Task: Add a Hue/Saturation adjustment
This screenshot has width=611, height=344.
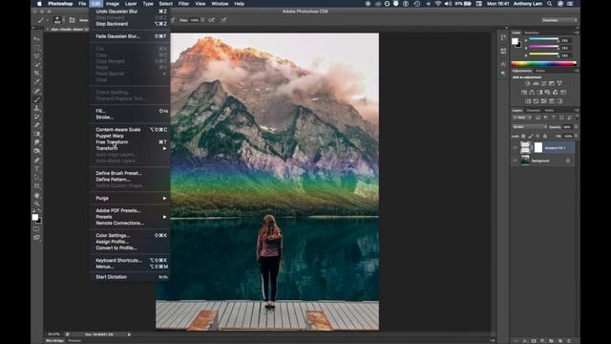Action: coord(524,93)
